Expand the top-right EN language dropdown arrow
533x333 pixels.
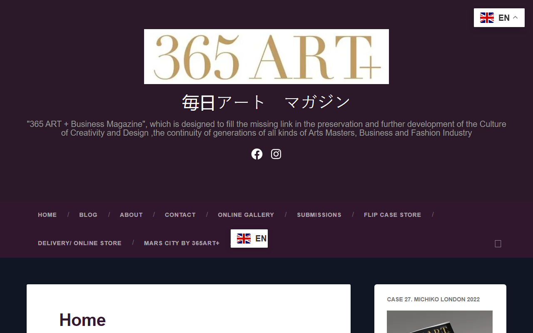coord(515,17)
